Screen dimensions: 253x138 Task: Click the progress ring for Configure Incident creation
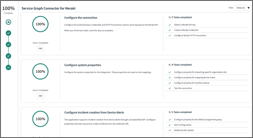[40, 119]
